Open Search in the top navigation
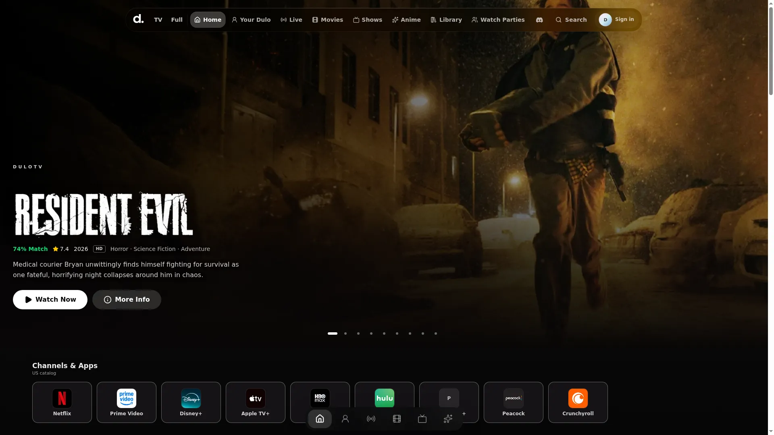Image resolution: width=774 pixels, height=435 pixels. 571,20
